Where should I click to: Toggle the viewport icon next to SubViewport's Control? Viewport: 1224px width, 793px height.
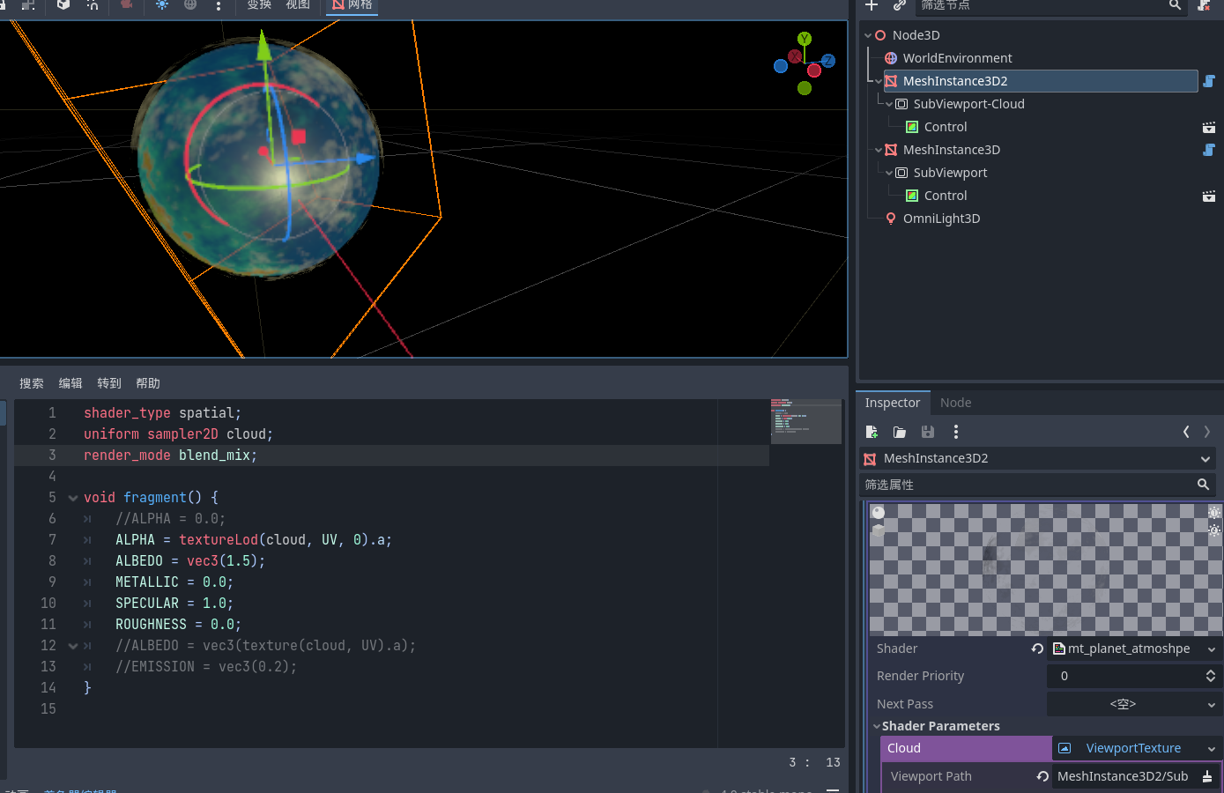pyautogui.click(x=1208, y=196)
